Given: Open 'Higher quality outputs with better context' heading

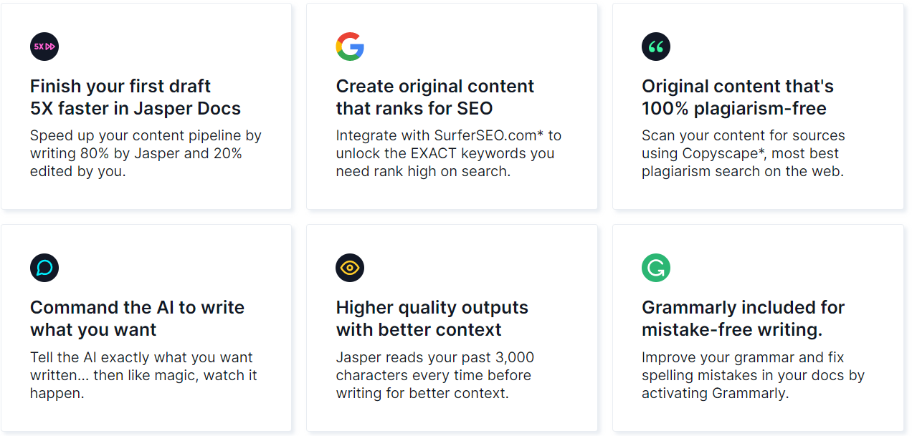Looking at the screenshot, I should pos(432,319).
